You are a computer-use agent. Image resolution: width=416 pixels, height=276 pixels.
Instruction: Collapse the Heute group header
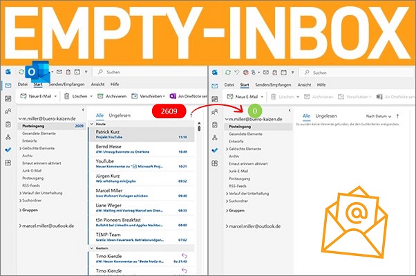92,124
